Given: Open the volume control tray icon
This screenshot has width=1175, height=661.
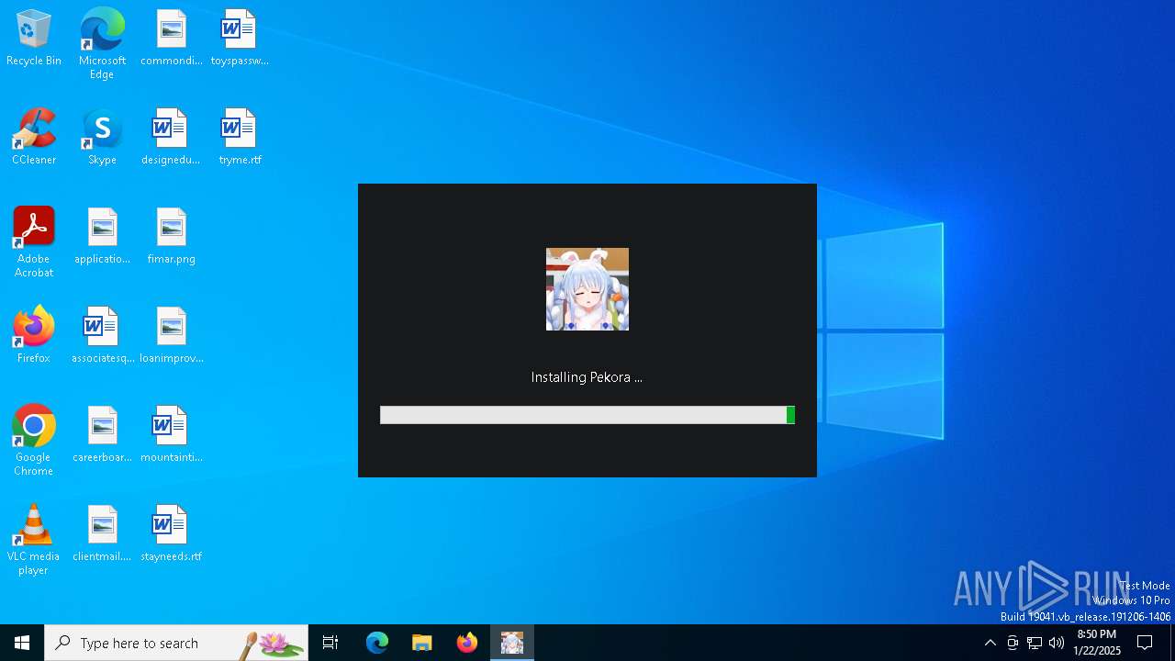Looking at the screenshot, I should coord(1057,643).
